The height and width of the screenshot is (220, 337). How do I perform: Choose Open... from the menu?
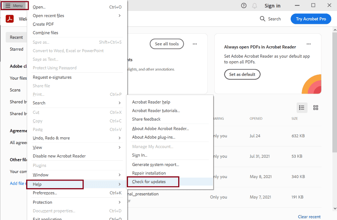(77, 7)
